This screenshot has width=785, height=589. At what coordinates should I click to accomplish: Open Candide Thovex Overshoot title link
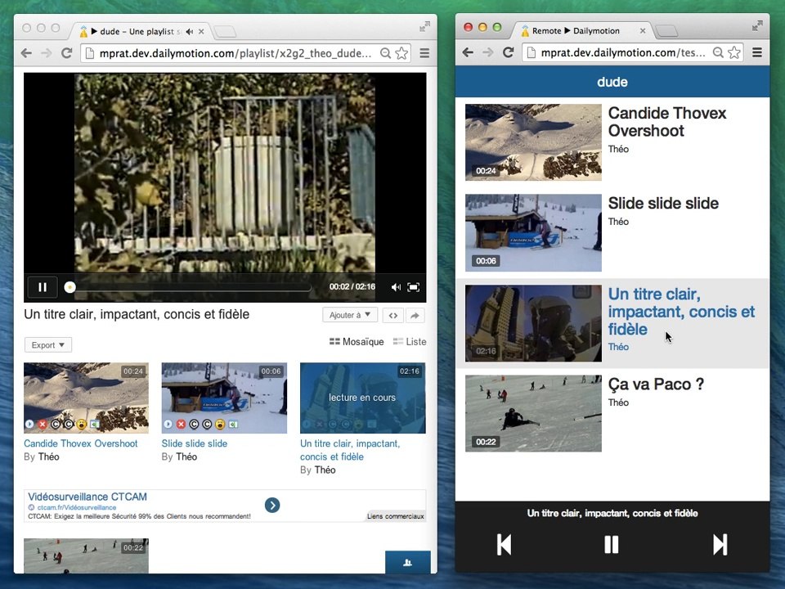tap(81, 443)
